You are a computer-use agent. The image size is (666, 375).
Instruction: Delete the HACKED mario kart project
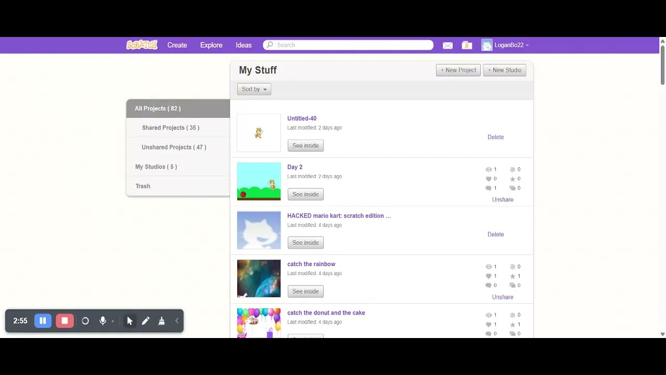pyautogui.click(x=495, y=234)
